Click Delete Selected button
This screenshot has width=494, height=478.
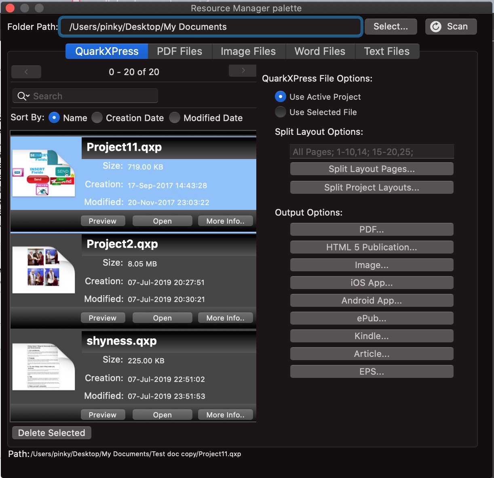coord(52,433)
